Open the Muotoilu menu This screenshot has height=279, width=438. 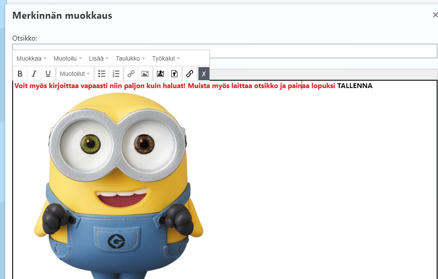coord(68,58)
